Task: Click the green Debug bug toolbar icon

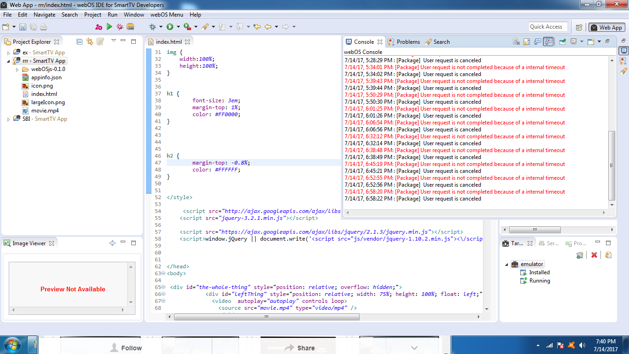Action: (x=153, y=27)
